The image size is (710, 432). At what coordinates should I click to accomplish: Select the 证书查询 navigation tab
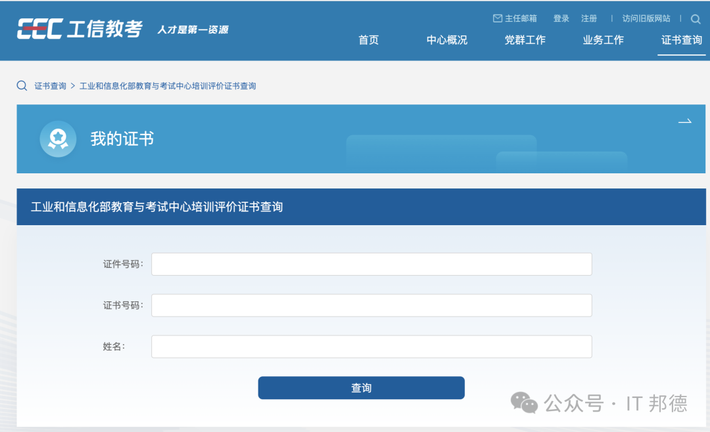pos(682,40)
